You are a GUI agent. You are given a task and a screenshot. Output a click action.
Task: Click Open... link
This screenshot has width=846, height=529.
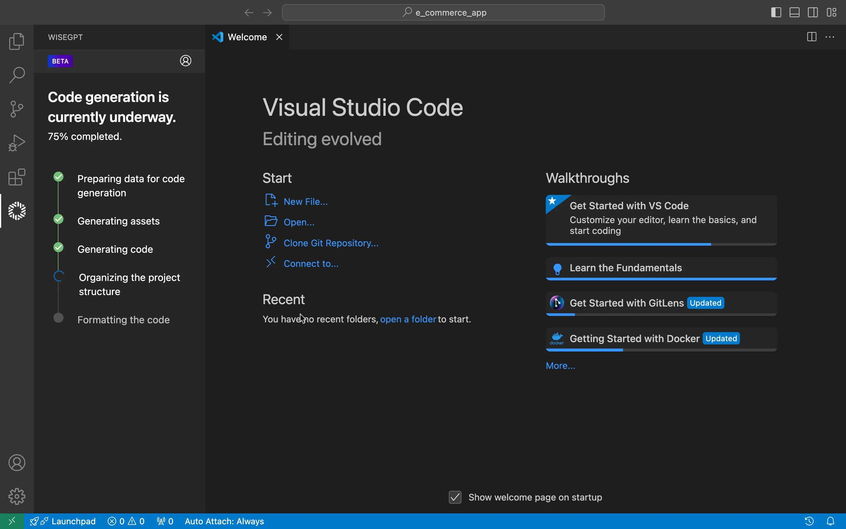coord(299,222)
